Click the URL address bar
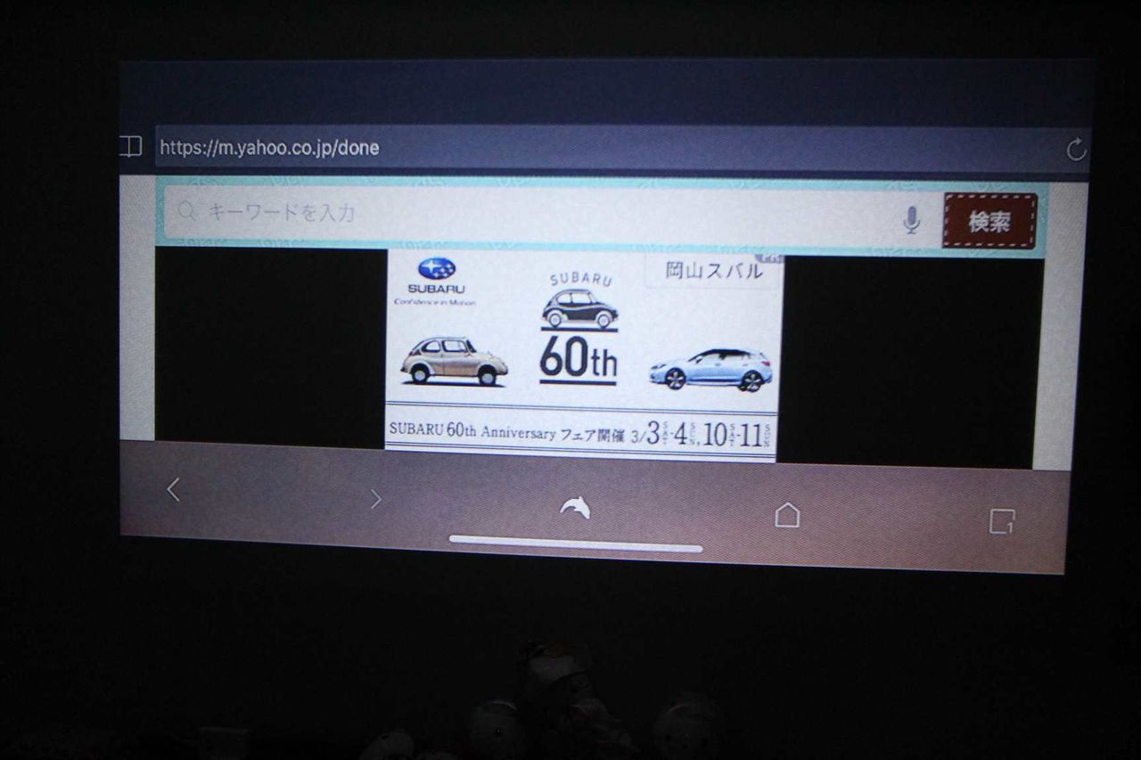This screenshot has height=760, width=1141. 611,147
